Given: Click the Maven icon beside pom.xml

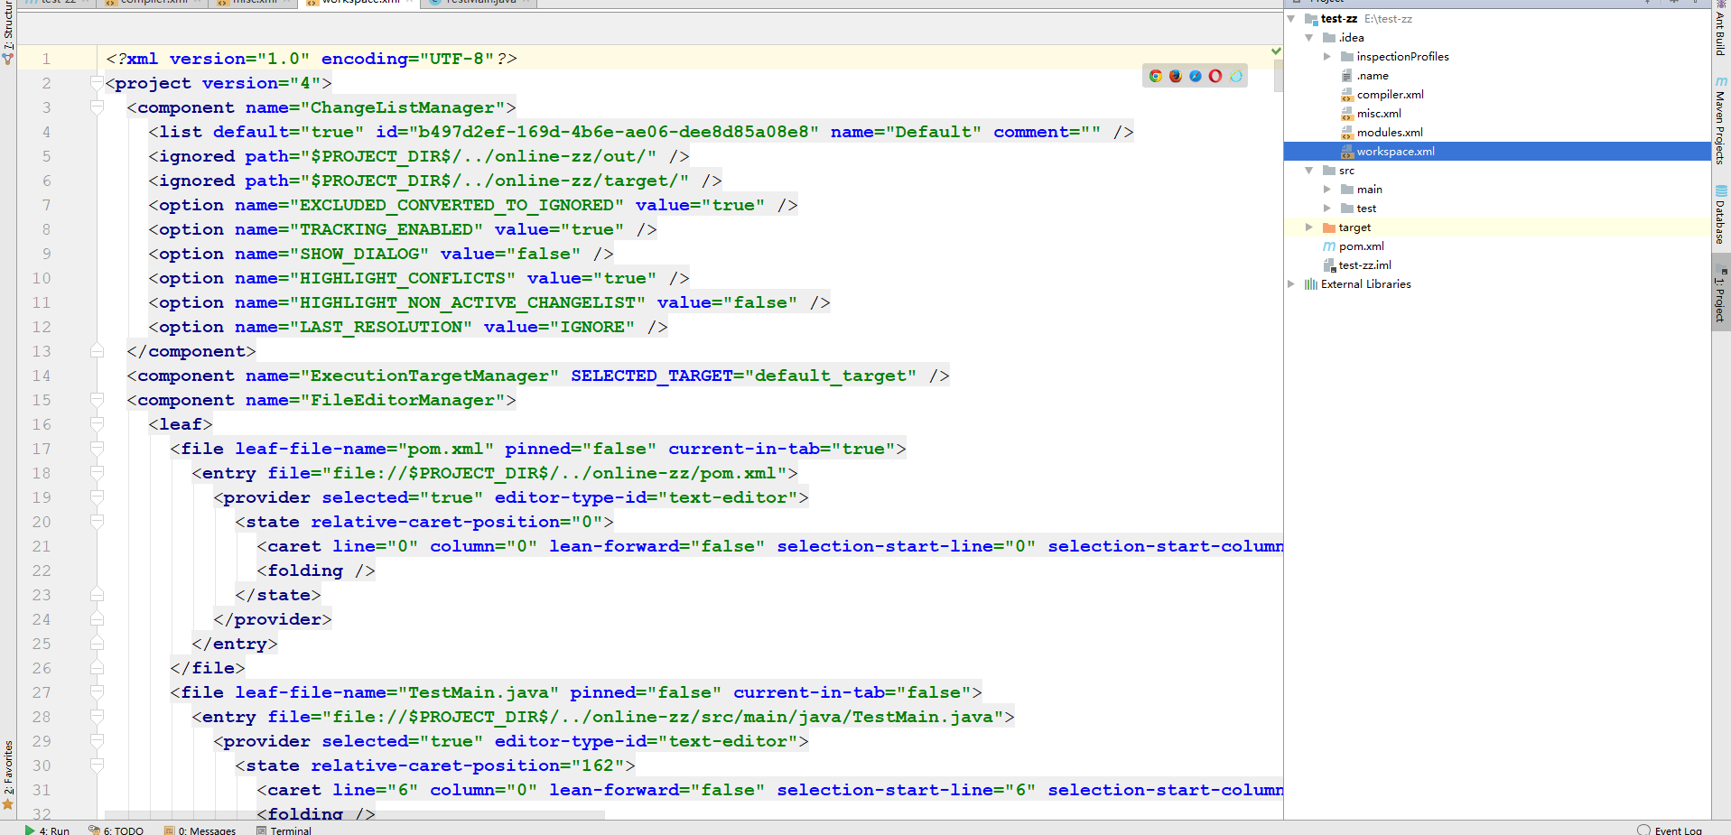Looking at the screenshot, I should tap(1328, 246).
